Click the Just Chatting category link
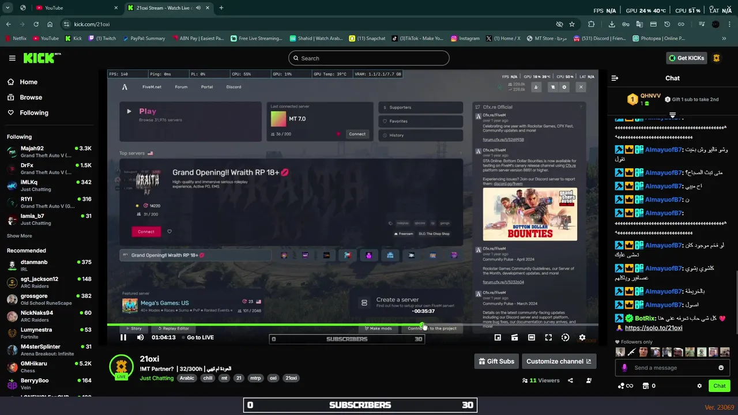Screen dimensions: 738x415 click(x=156, y=378)
